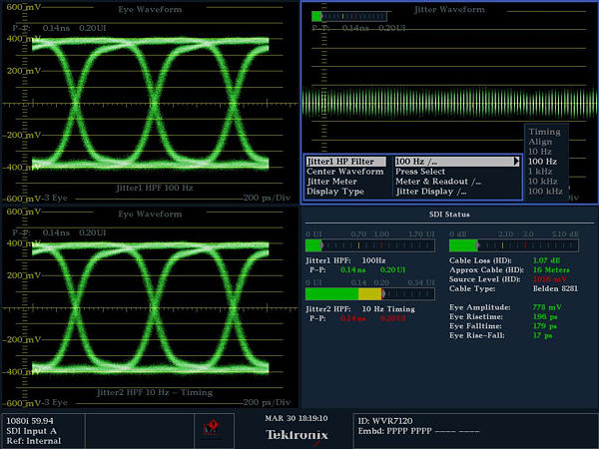Image resolution: width=599 pixels, height=449 pixels.
Task: Choose 10 Hz filter option
Action: point(539,151)
